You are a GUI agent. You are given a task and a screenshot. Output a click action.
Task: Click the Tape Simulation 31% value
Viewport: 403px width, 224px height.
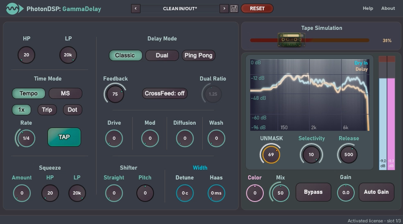pos(387,40)
